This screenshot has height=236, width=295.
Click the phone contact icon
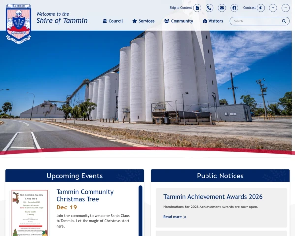(x=209, y=8)
